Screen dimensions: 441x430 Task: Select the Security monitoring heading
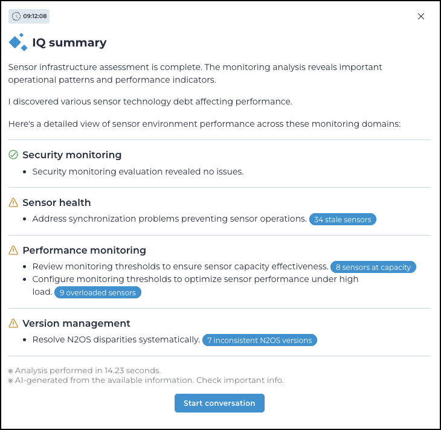pyautogui.click(x=72, y=155)
